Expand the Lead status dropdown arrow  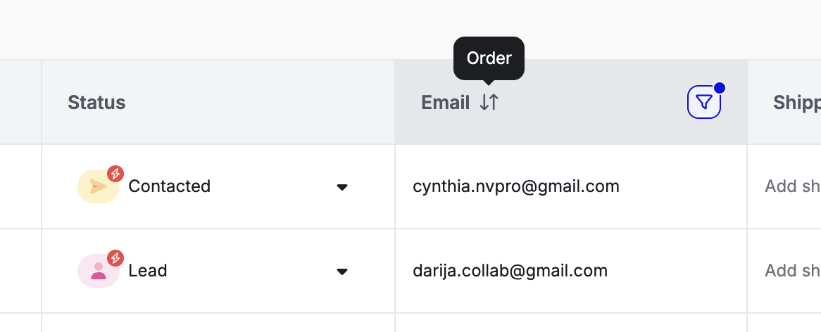coord(342,272)
